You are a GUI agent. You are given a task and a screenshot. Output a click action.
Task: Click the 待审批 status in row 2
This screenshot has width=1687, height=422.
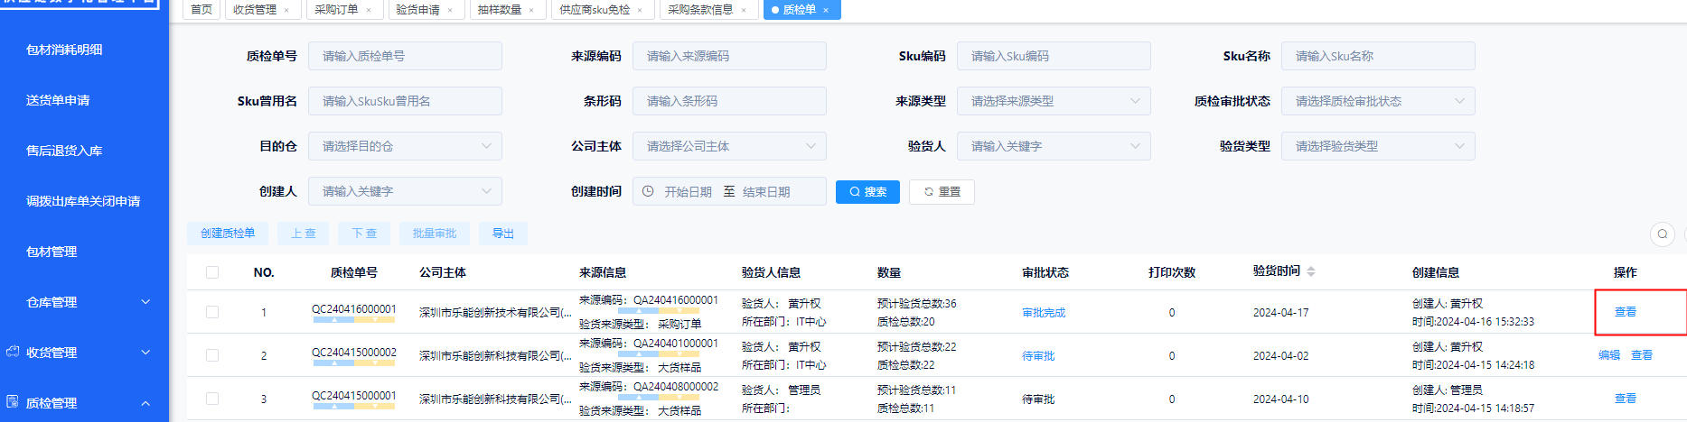coord(1038,356)
